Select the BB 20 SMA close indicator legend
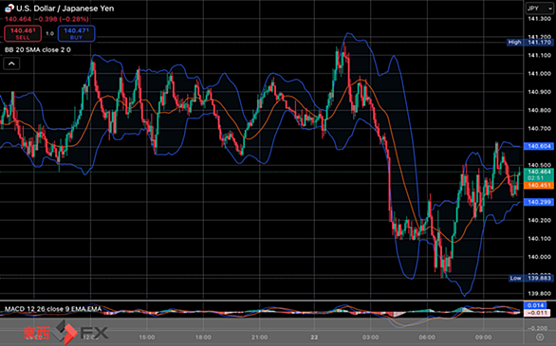 [x=38, y=49]
